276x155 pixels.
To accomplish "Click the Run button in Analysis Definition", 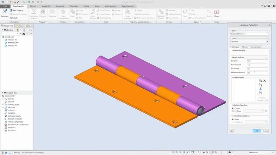I will pos(232,131).
